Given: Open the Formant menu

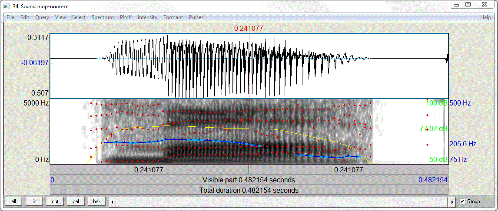Looking at the screenshot, I should tap(173, 17).
